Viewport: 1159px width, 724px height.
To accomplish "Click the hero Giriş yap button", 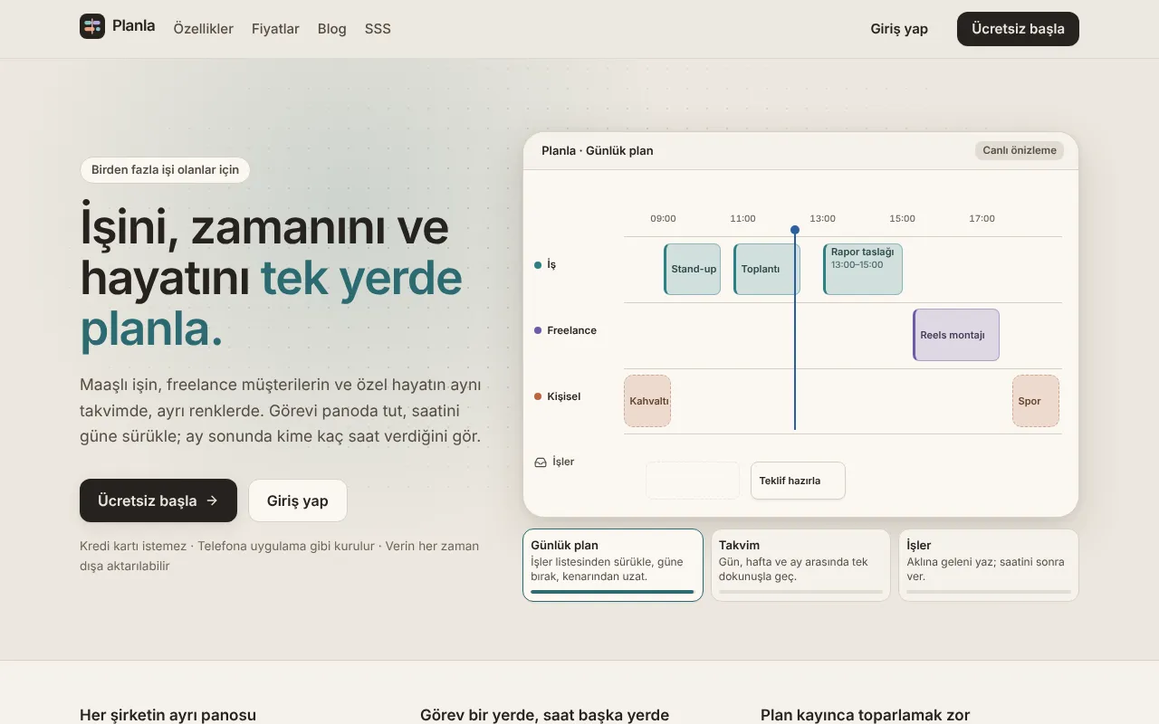I will coord(298,500).
